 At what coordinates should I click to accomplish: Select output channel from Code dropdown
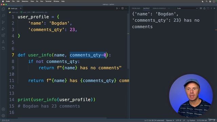coord(187,8)
